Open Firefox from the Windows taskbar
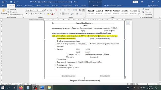This screenshot has height=90, width=161. pyautogui.click(x=21, y=88)
